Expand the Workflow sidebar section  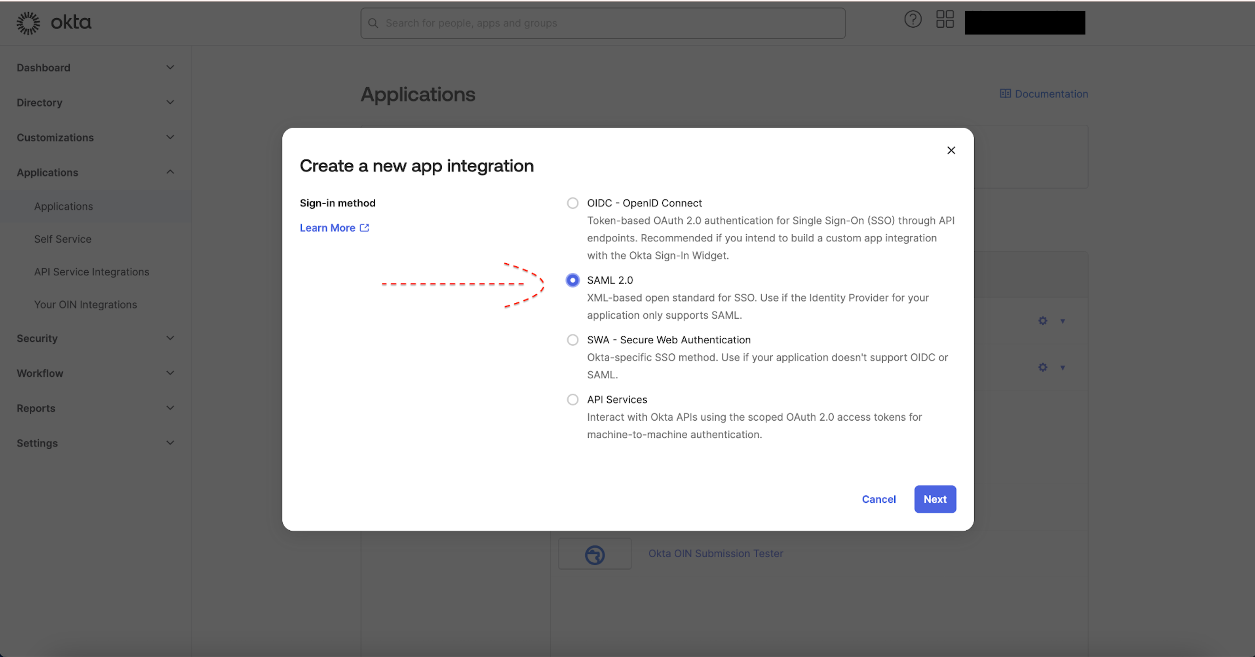pos(95,373)
